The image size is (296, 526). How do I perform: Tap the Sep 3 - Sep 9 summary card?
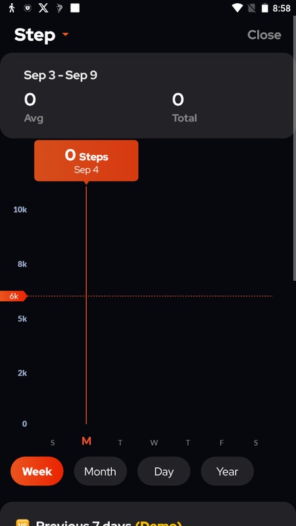click(147, 95)
